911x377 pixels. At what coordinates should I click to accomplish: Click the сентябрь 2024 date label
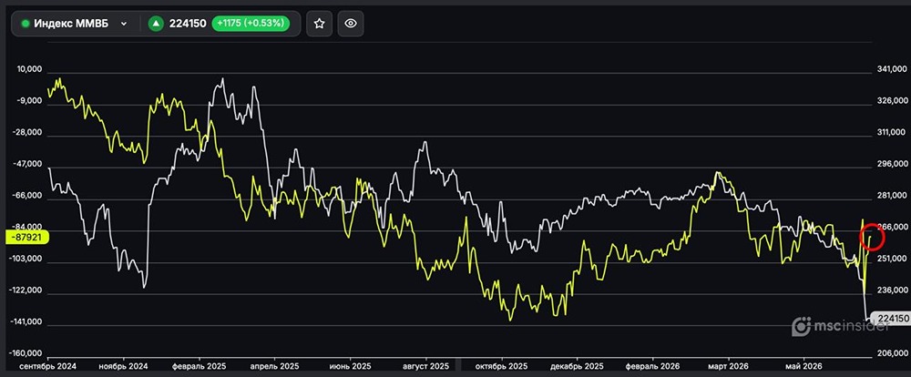pos(47,367)
